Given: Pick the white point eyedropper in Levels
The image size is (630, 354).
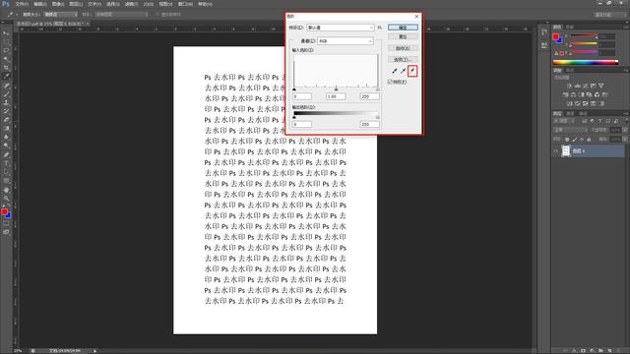Looking at the screenshot, I should (x=412, y=71).
